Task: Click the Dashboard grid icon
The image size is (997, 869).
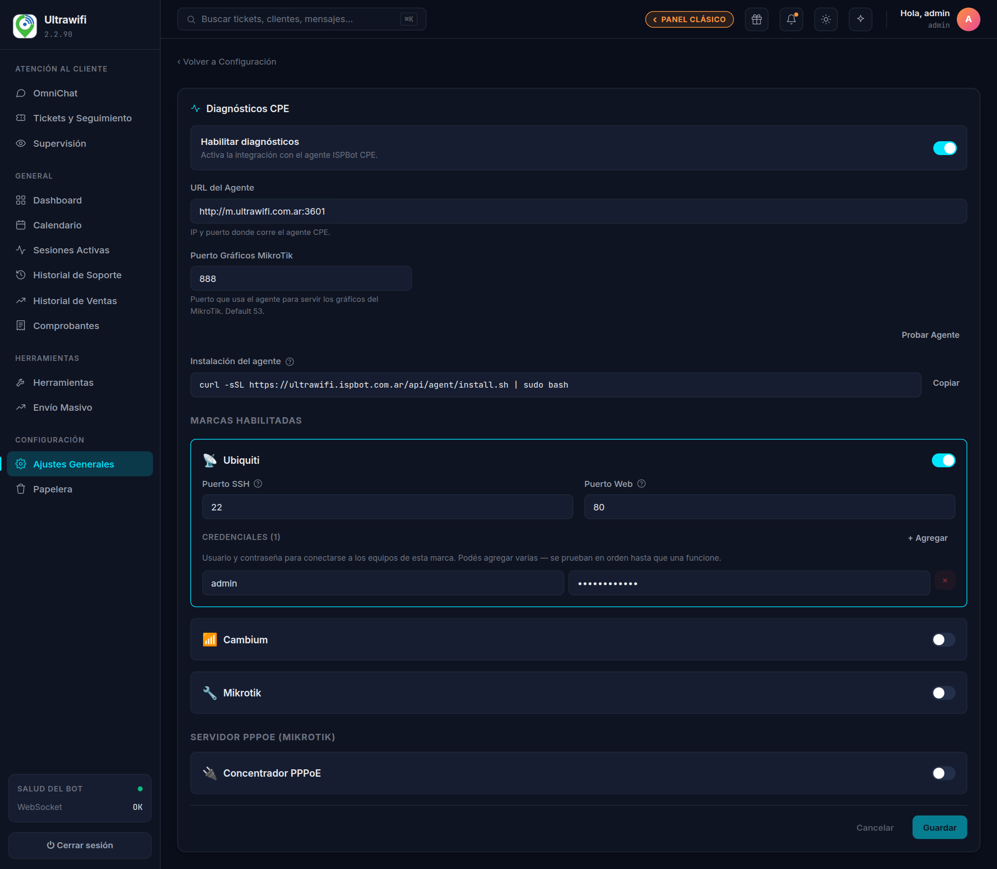Action: point(20,200)
